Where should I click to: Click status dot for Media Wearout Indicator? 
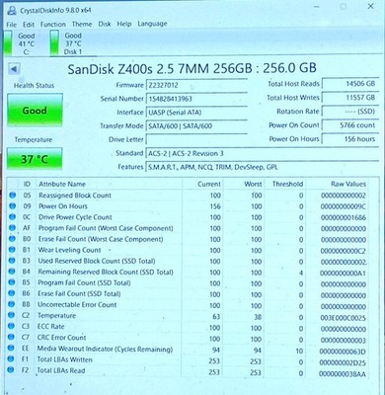11,348
